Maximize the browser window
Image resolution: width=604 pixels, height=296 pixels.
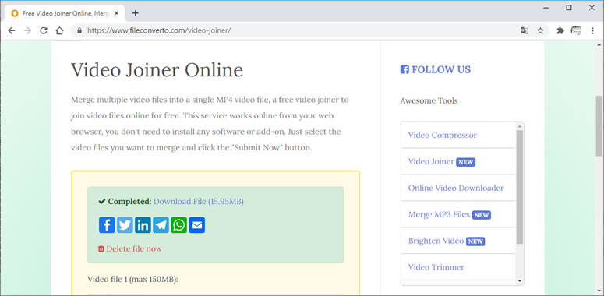pyautogui.click(x=569, y=8)
